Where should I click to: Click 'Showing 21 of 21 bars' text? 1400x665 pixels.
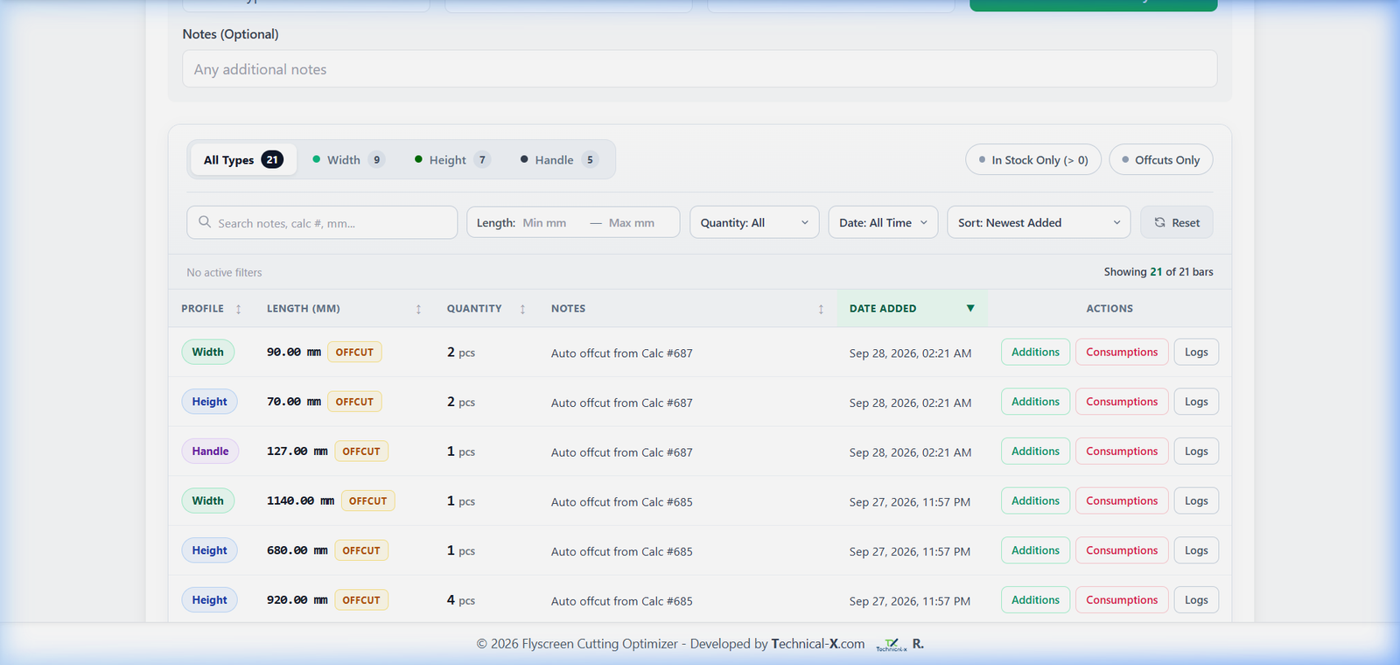pyautogui.click(x=1158, y=272)
